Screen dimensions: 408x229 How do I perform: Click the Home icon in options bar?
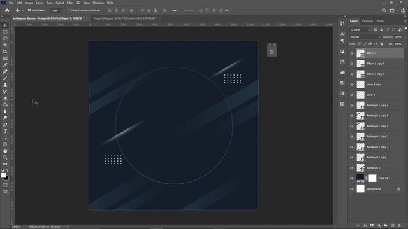pyautogui.click(x=7, y=11)
